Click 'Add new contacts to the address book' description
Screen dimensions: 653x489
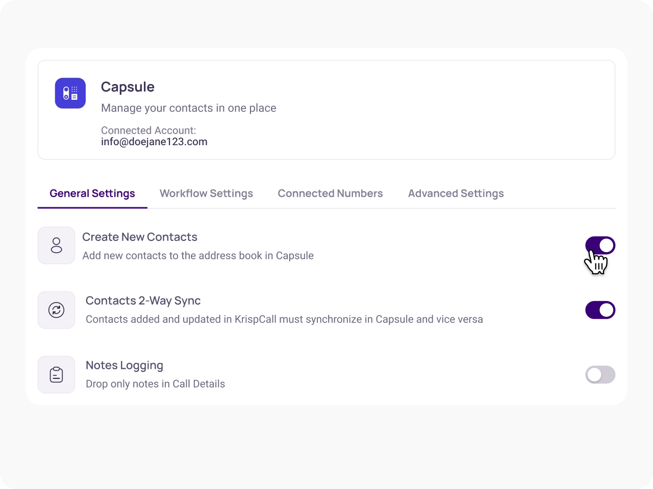coord(198,256)
